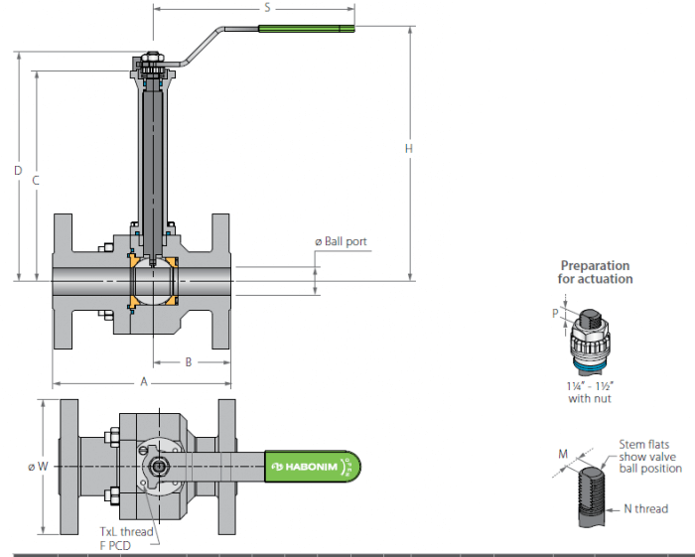Click the 1¼" - 1½" with nut caption
695x557 pixels.
click(x=590, y=392)
